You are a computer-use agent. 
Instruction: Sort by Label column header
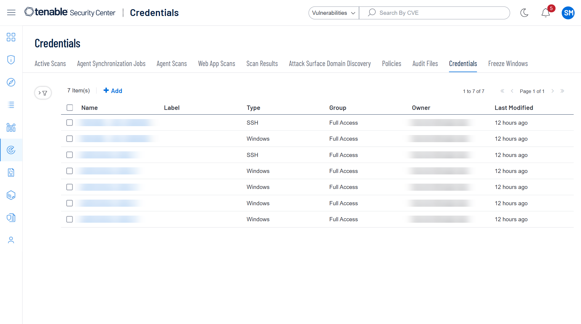(172, 108)
